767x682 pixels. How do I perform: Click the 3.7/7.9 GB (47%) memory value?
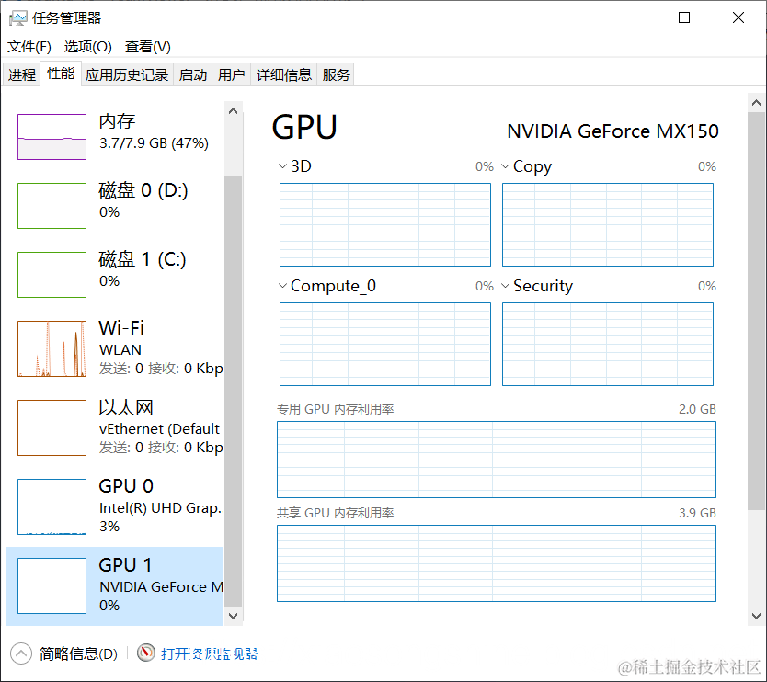[x=154, y=143]
